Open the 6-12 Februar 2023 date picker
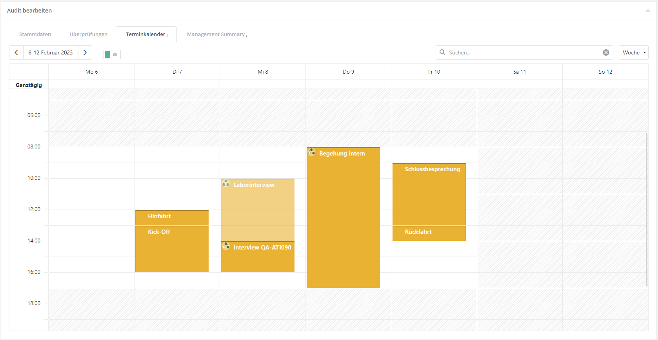The width and height of the screenshot is (658, 340). 51,52
